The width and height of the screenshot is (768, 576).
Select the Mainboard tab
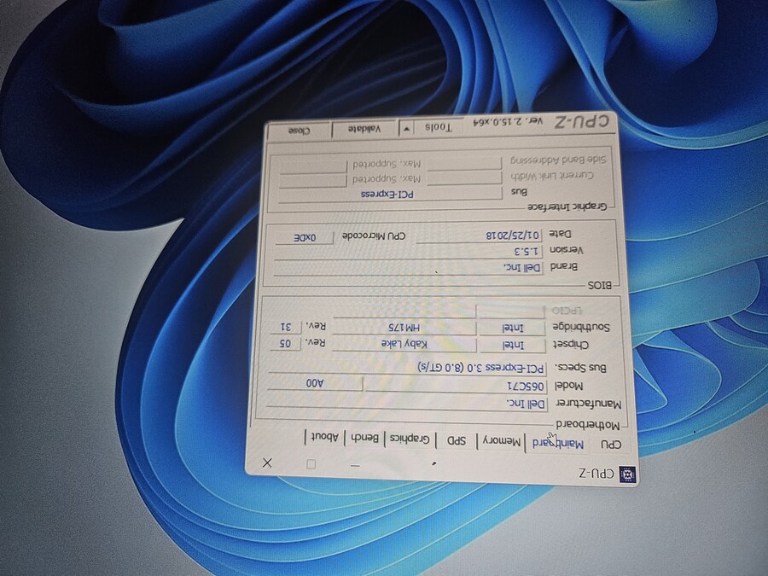tap(557, 444)
